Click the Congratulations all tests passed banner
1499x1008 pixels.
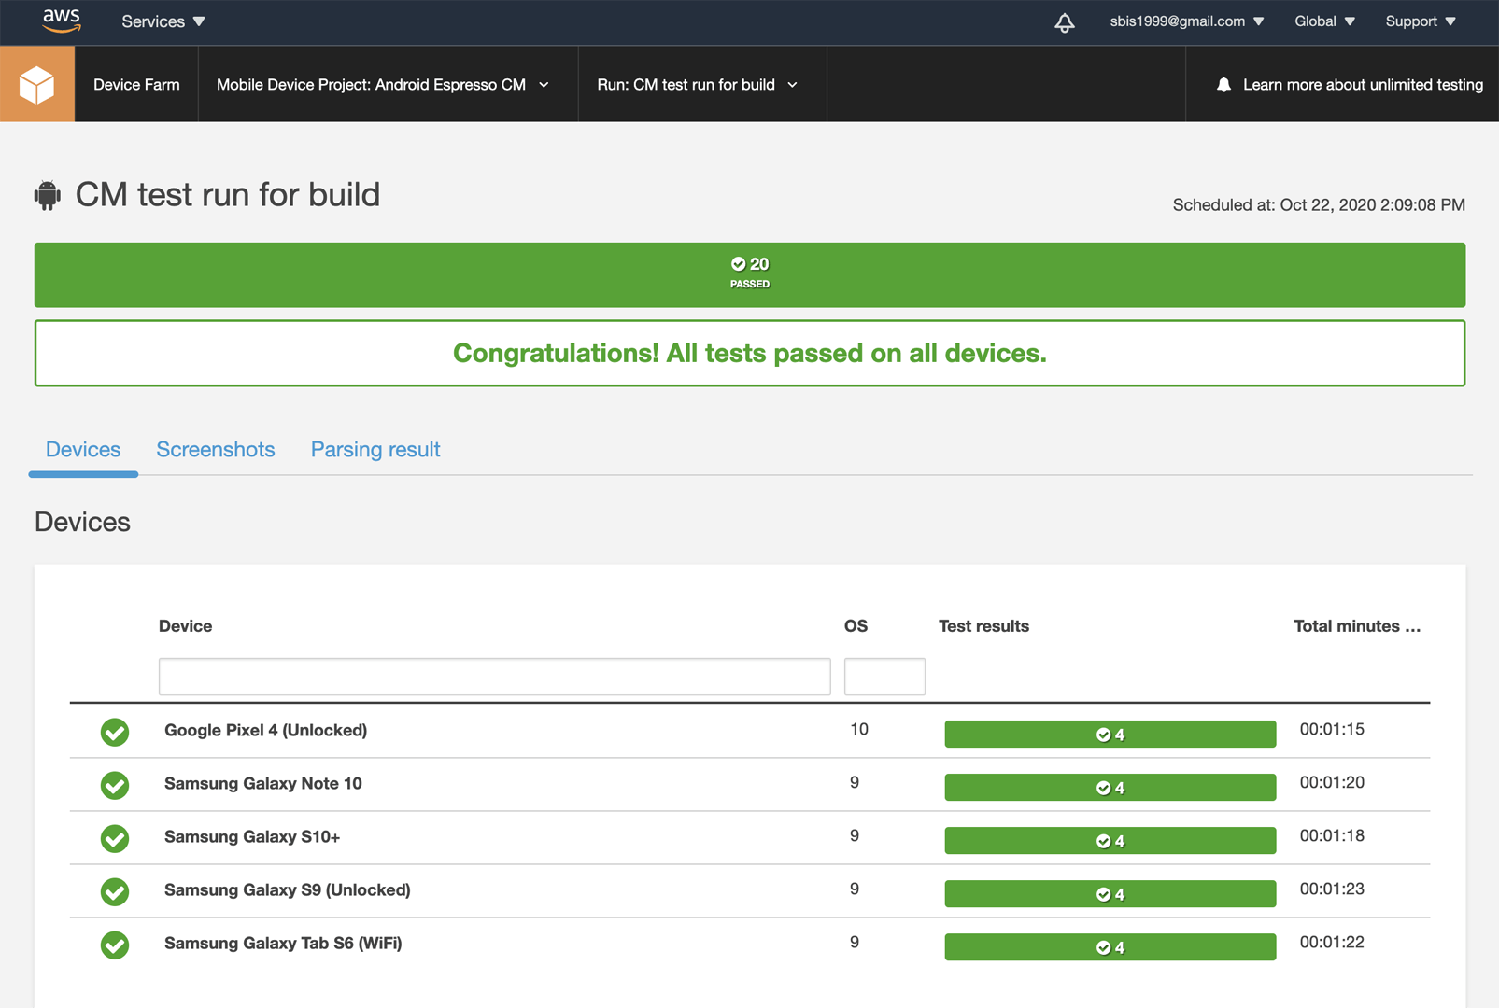[x=750, y=353]
